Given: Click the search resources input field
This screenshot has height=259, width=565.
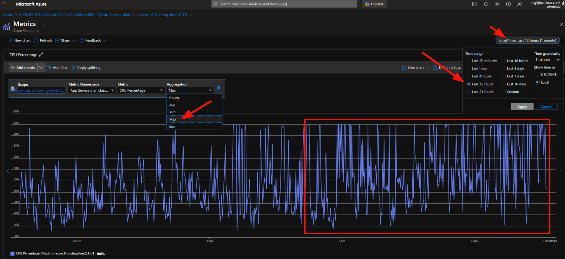Looking at the screenshot, I should point(284,4).
